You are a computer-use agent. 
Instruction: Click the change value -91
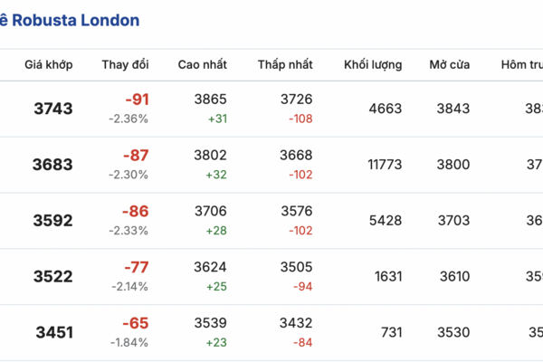137,100
